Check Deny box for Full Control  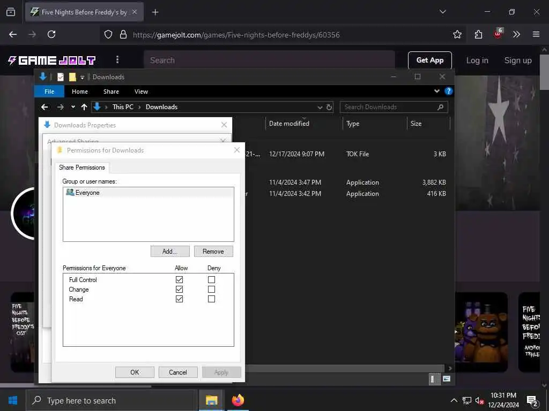[211, 279]
